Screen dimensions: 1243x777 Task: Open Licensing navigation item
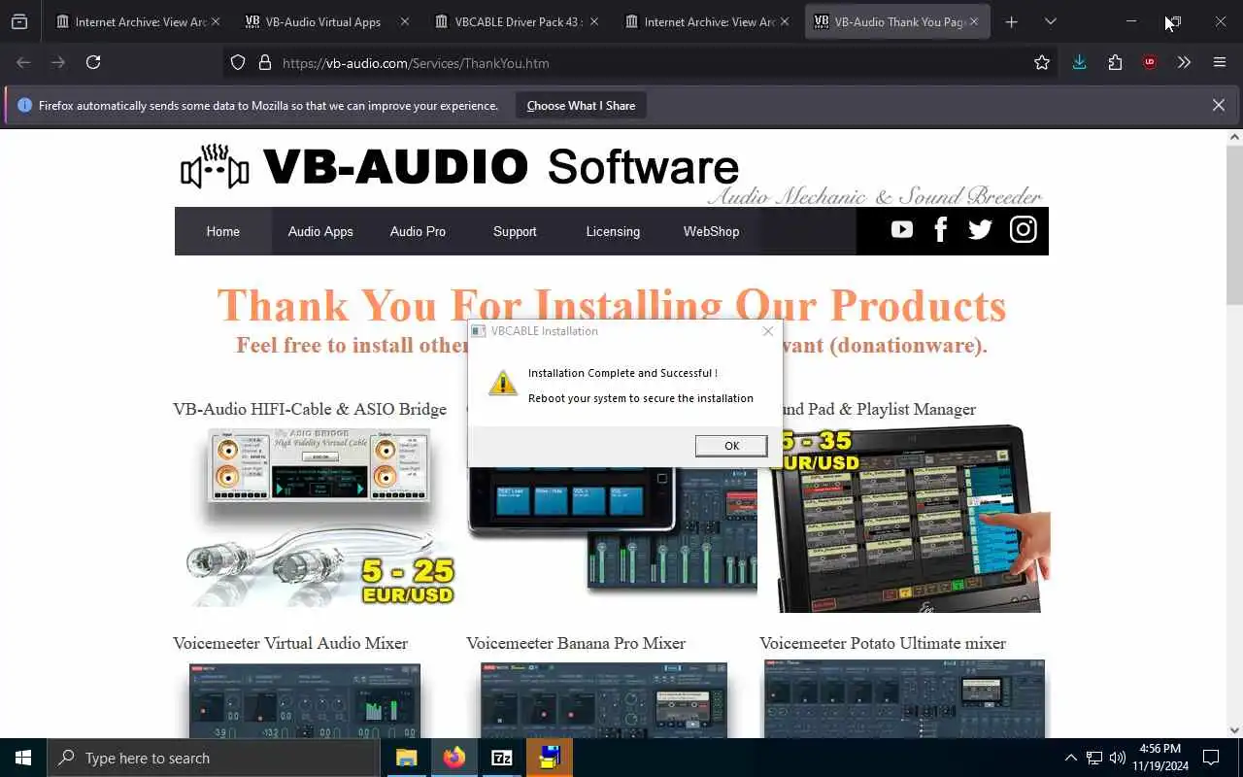point(613,231)
